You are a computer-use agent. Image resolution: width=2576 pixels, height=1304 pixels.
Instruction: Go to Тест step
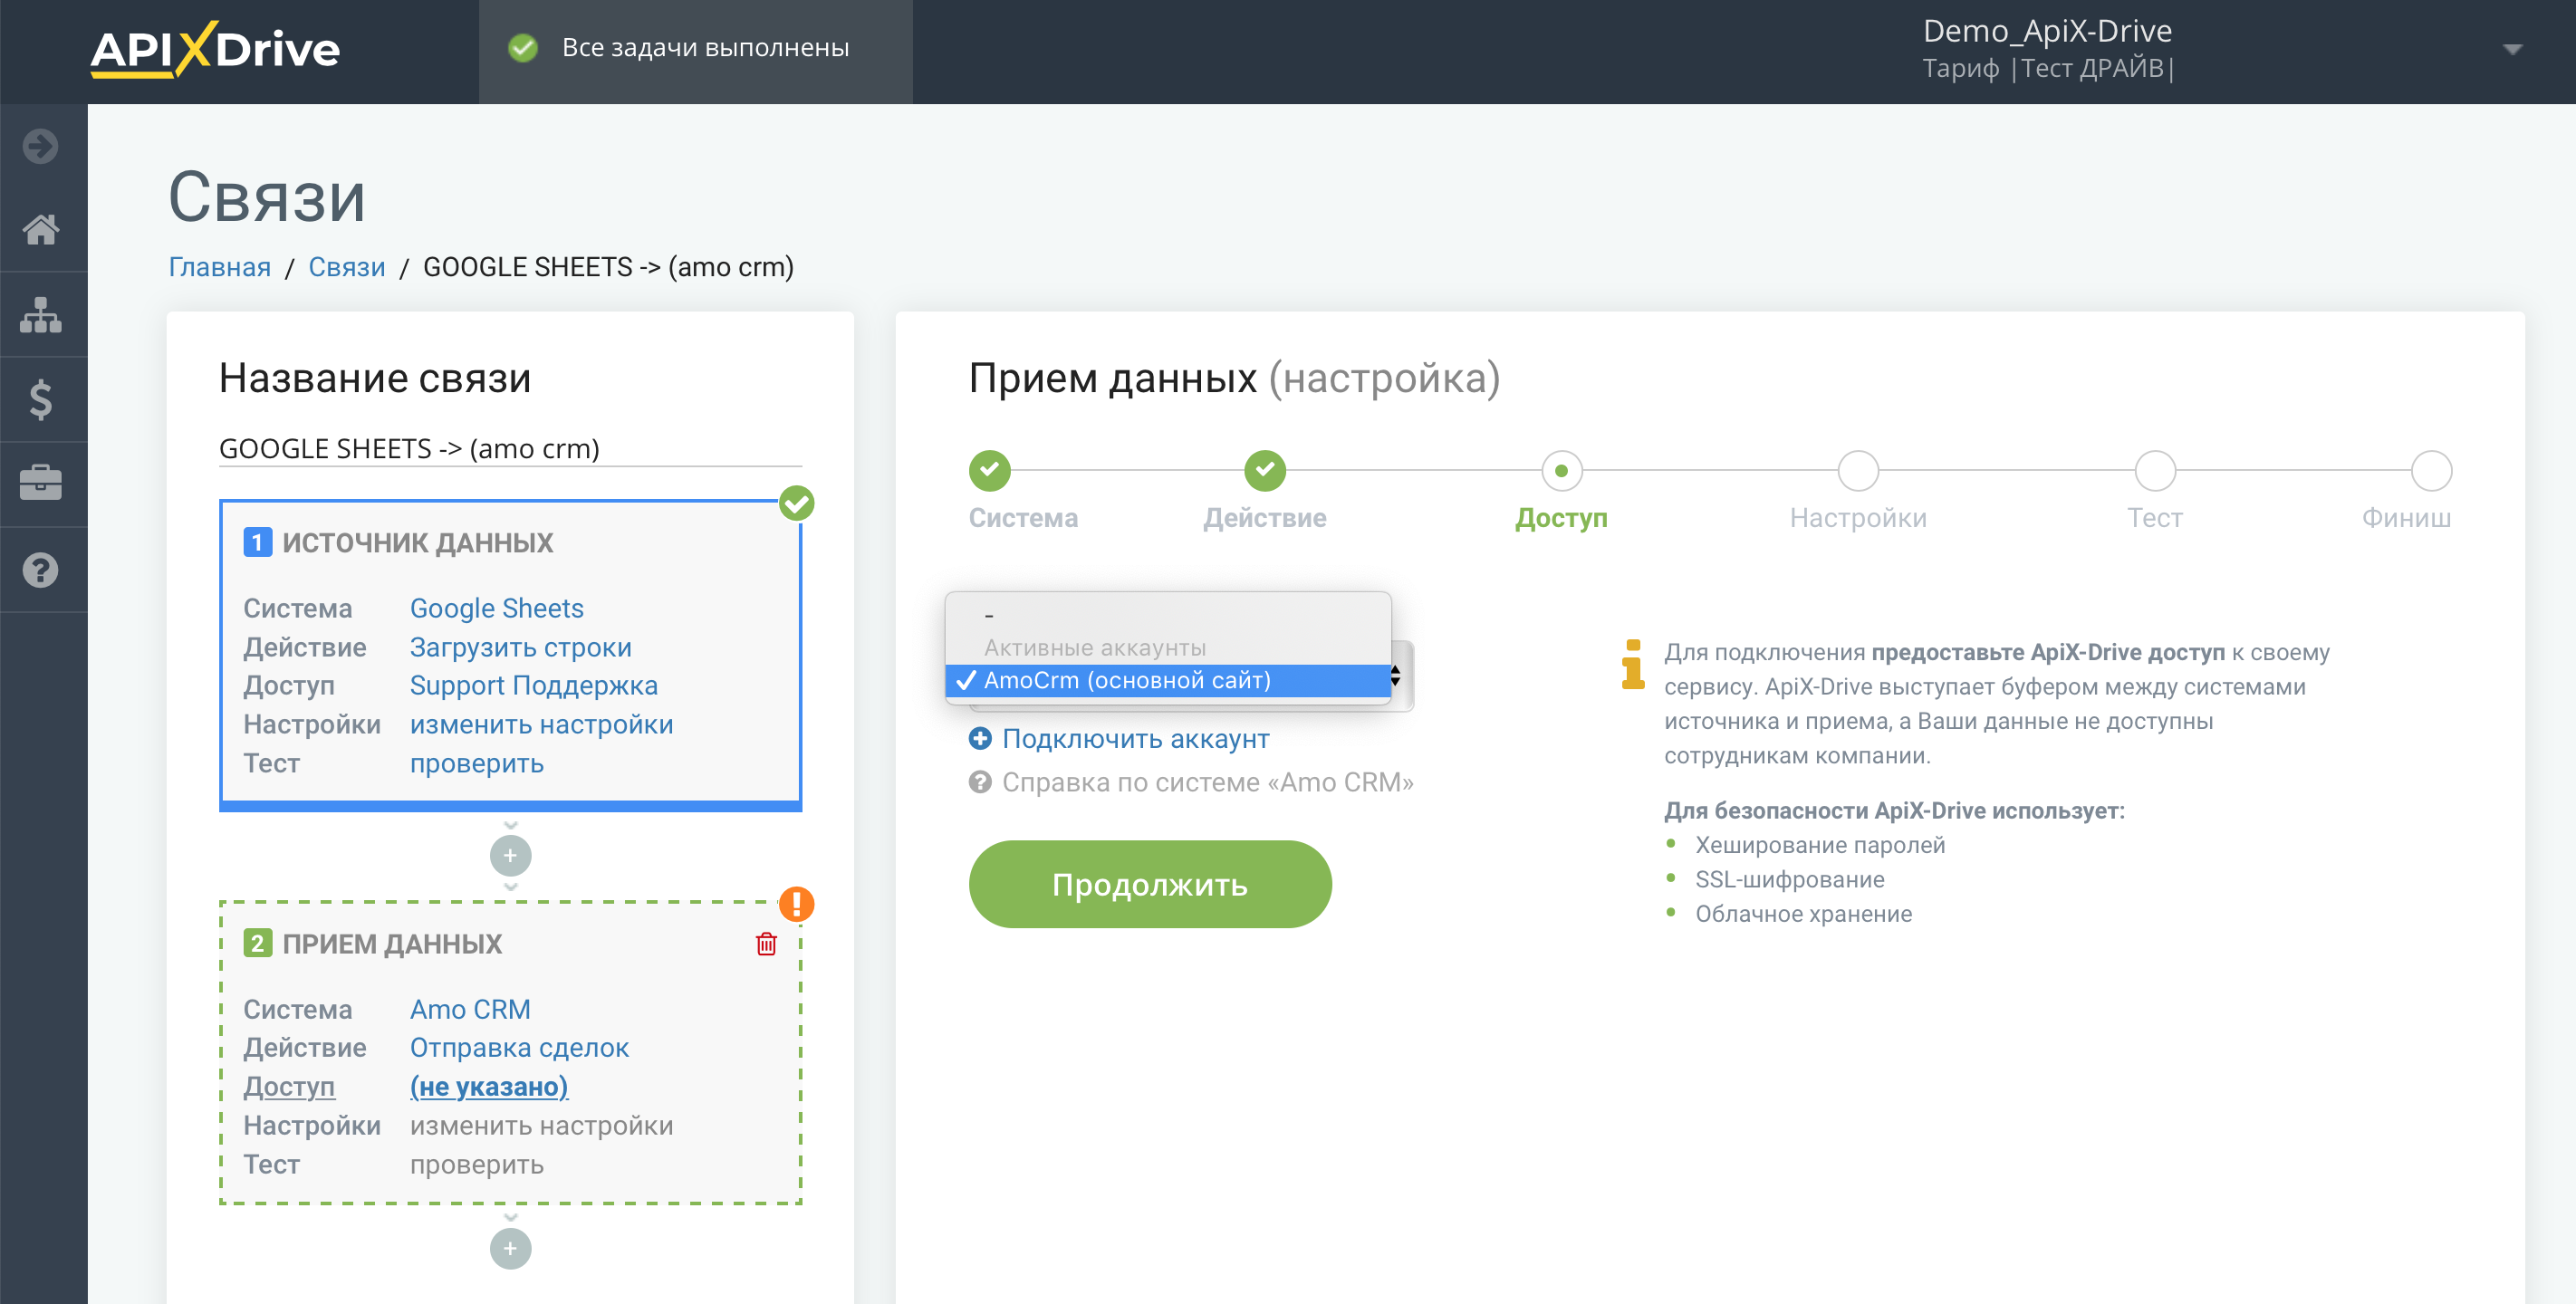[2155, 518]
